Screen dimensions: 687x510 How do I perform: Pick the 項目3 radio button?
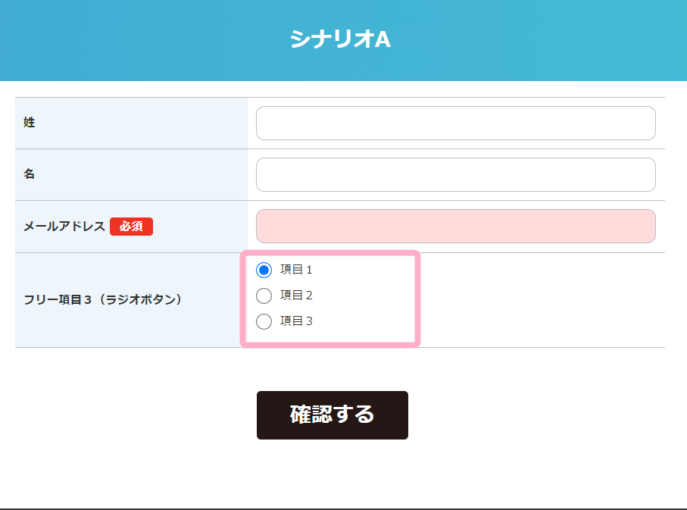click(x=264, y=321)
